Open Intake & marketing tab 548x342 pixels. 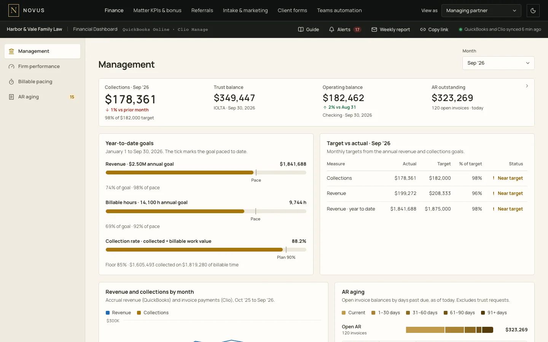pyautogui.click(x=245, y=10)
